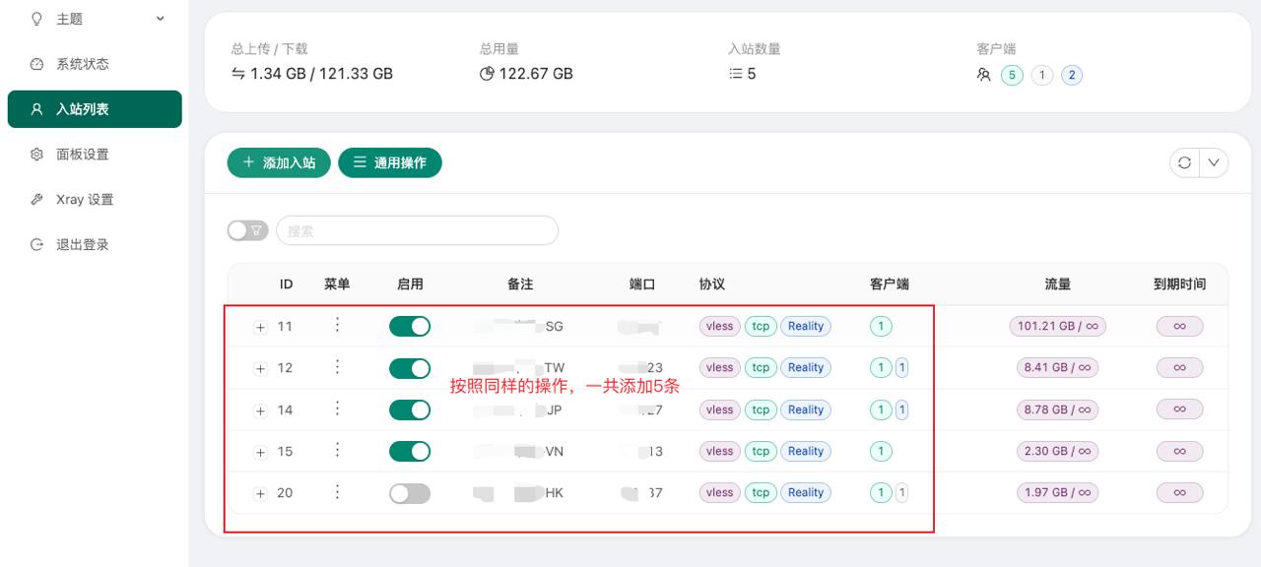The image size is (1261, 567).
Task: Open Xray 设置 in sidebar
Action: (x=85, y=200)
